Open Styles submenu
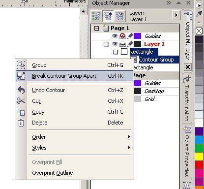The height and width of the screenshot is (189, 204). (74, 148)
